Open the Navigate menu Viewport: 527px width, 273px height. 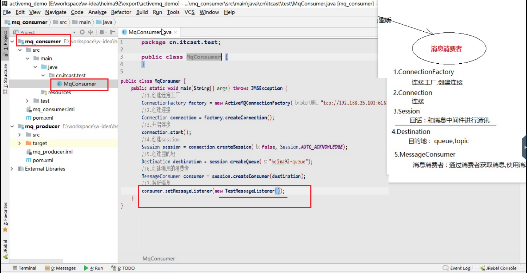pos(56,12)
